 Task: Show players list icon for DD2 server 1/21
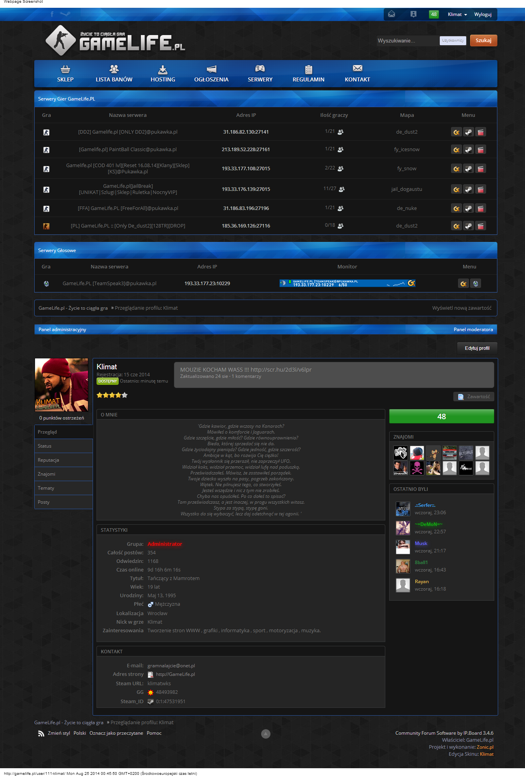coord(341,132)
